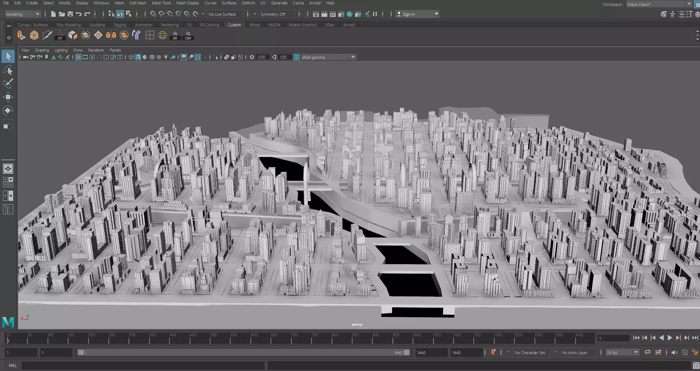Go to start of playback range
700x371 pixels.
pyautogui.click(x=636, y=338)
